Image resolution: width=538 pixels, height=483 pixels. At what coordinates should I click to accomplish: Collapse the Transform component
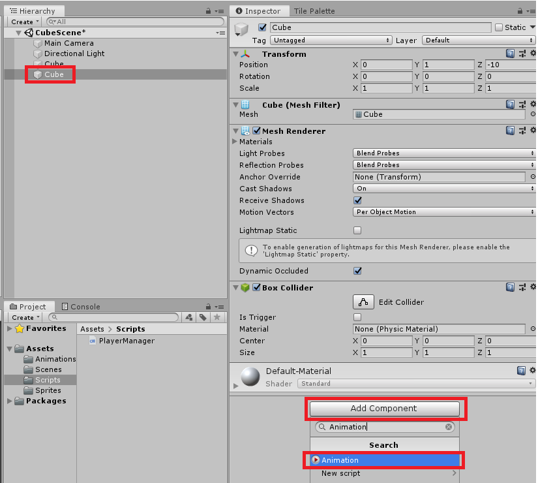click(235, 54)
